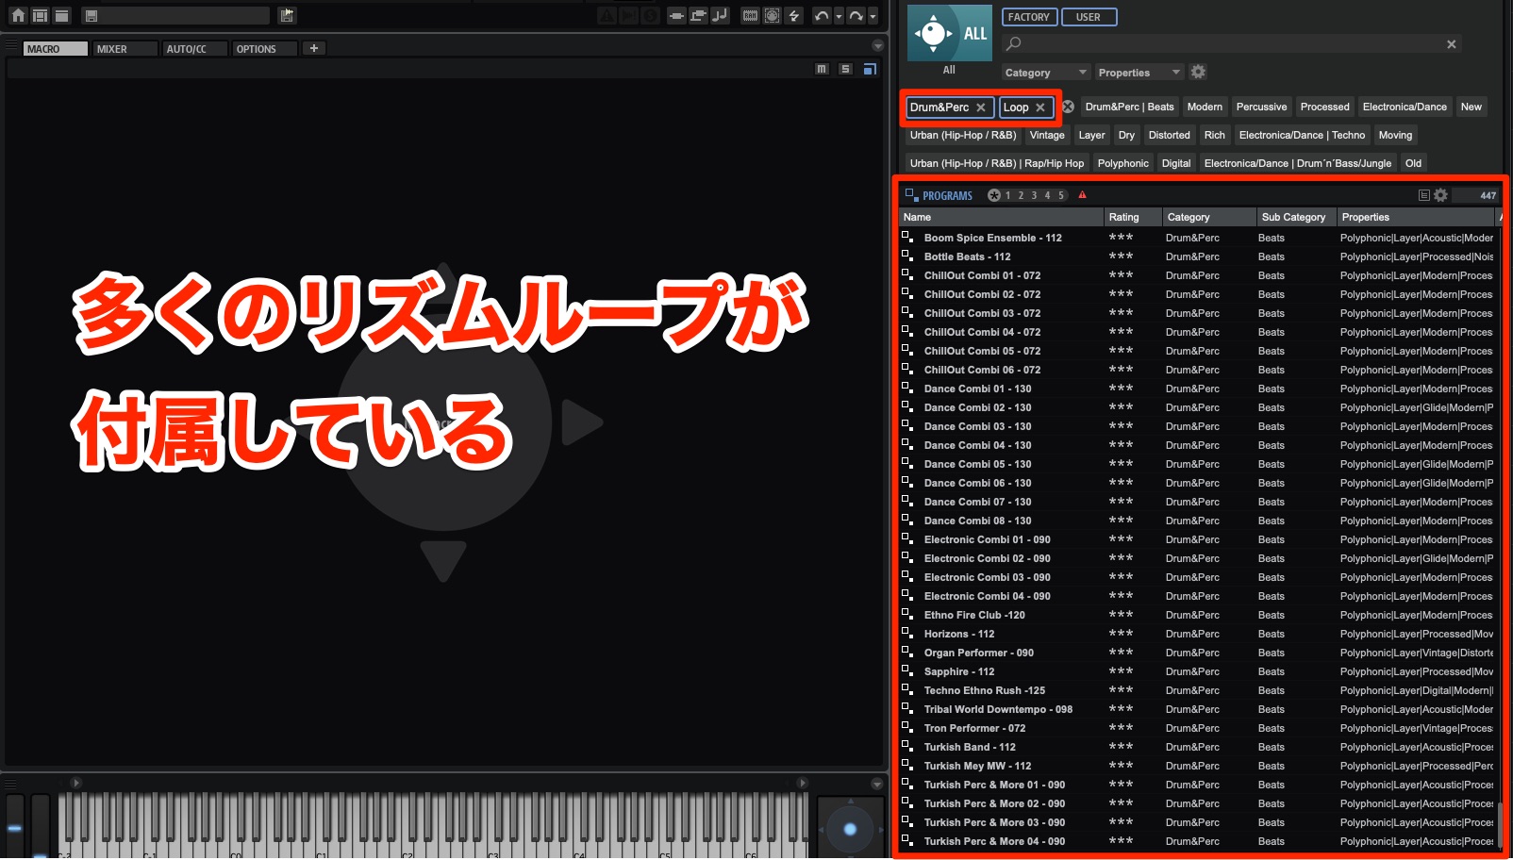This screenshot has width=1513, height=860.
Task: Open the undo history dropdown arrow
Action: click(x=839, y=16)
